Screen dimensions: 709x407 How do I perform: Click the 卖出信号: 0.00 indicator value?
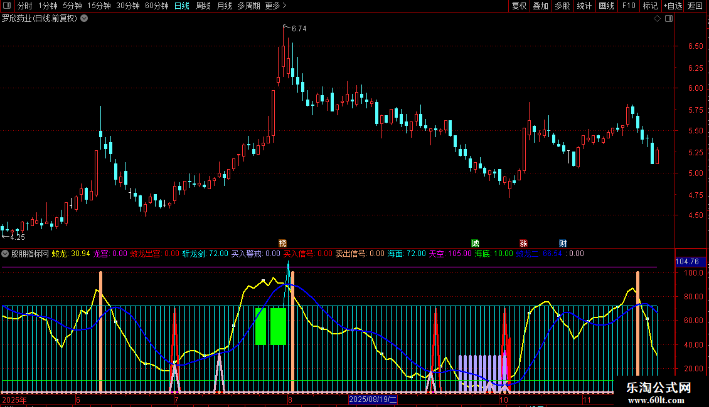coord(360,254)
